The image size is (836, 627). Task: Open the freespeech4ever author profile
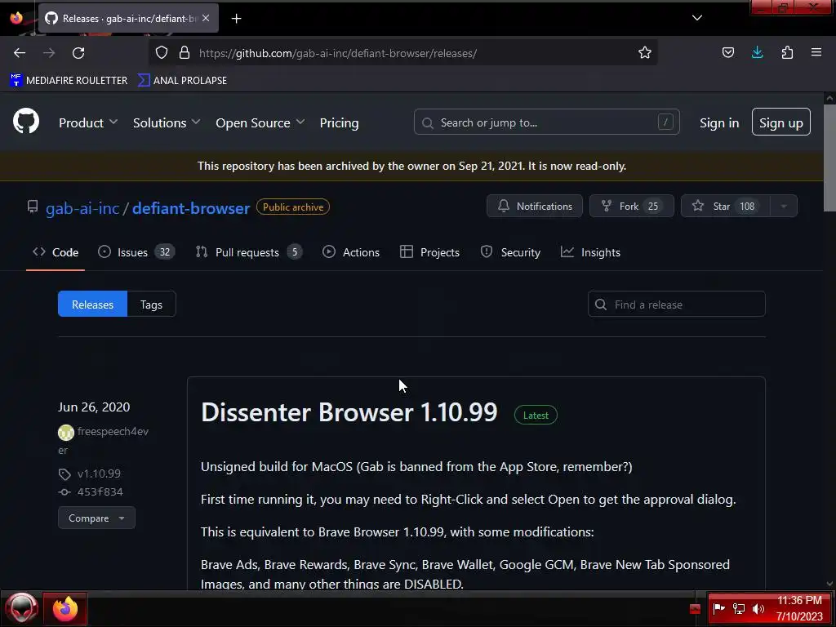(113, 431)
